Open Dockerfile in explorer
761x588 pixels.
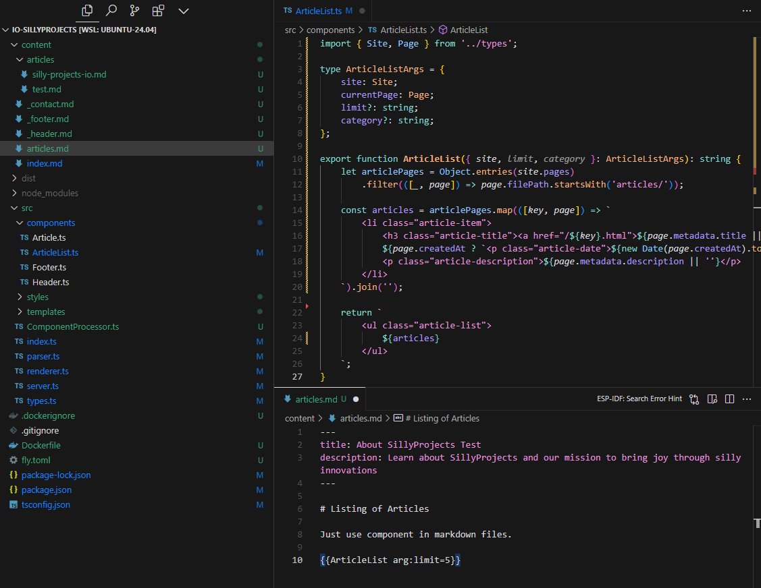[x=137, y=445]
